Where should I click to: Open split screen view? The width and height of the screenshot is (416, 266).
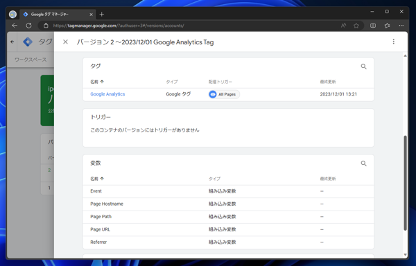373,26
